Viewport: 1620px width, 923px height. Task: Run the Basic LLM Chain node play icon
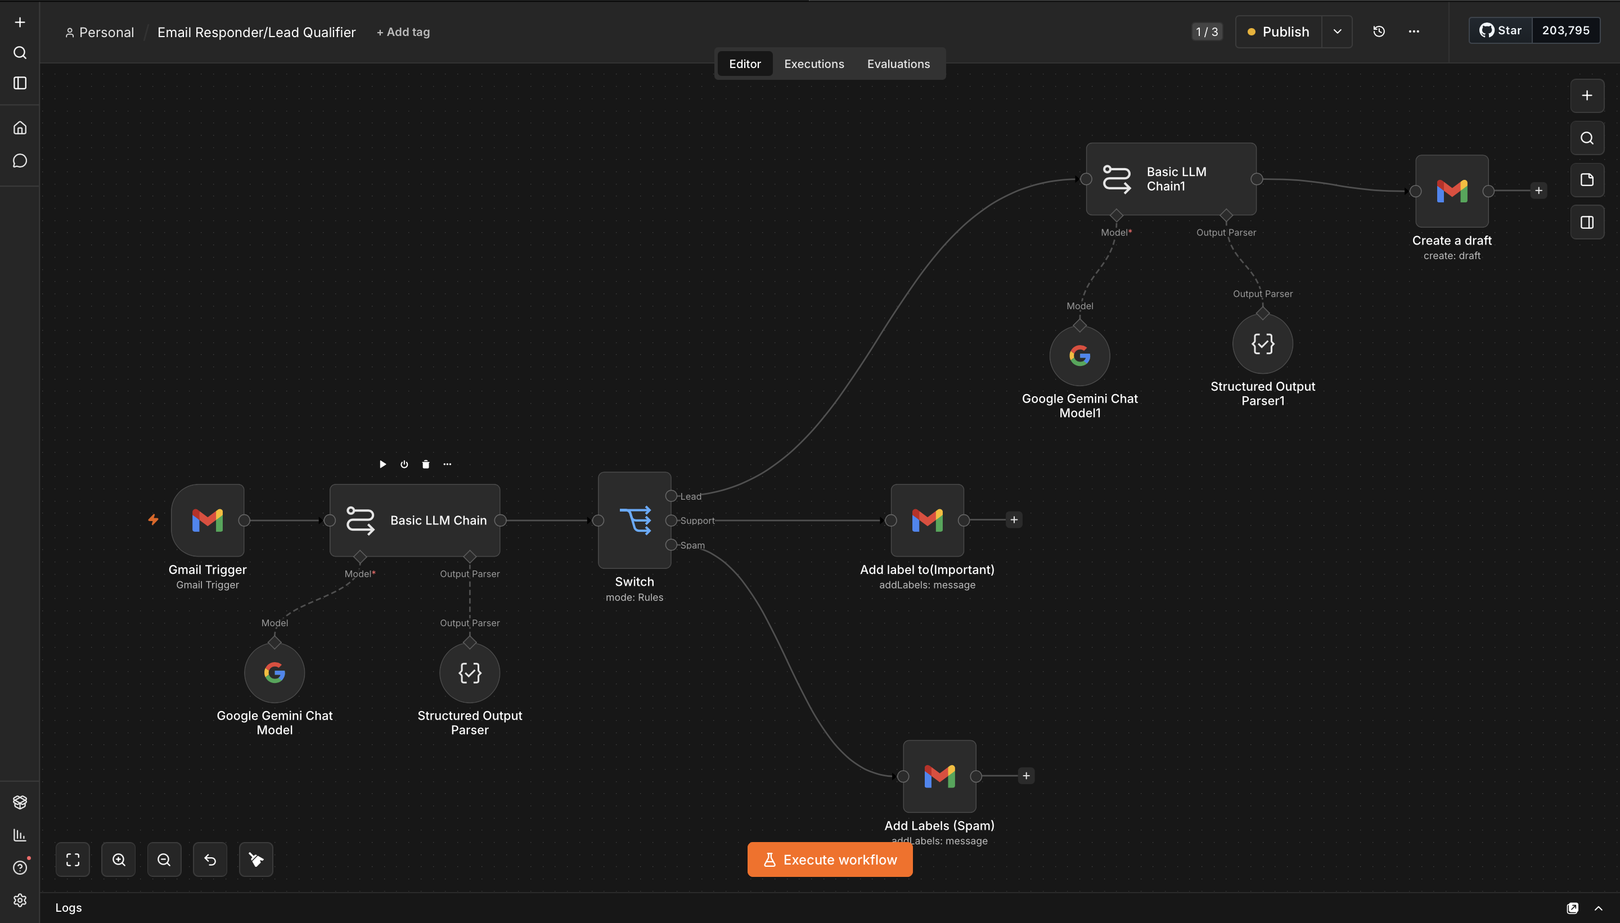[382, 464]
